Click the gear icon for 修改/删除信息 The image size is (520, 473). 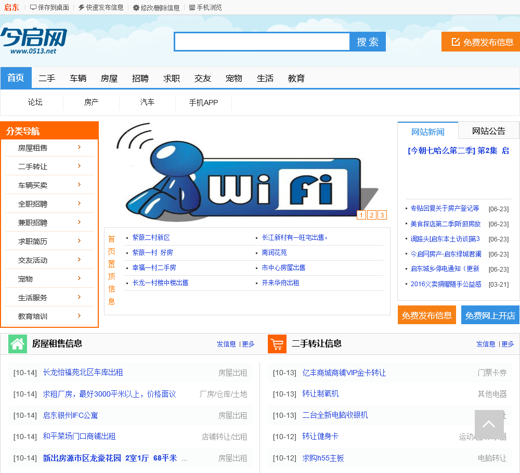[136, 8]
